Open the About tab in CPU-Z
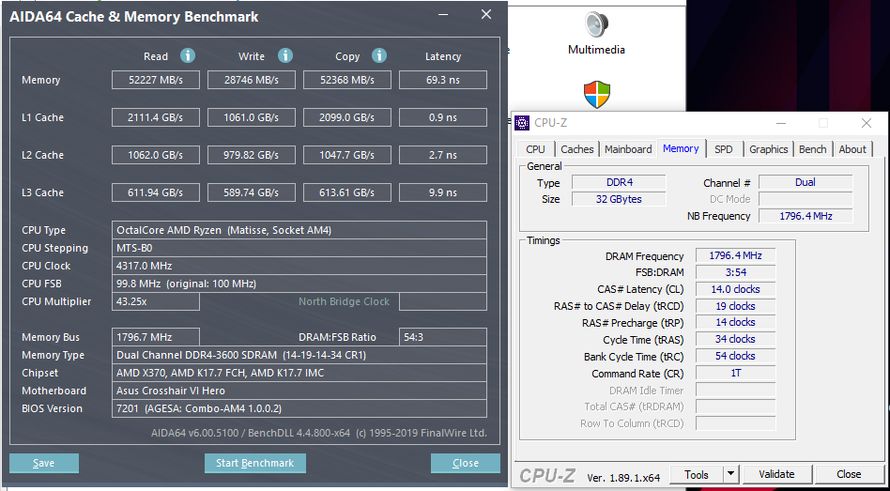This screenshot has width=890, height=491. coord(852,149)
